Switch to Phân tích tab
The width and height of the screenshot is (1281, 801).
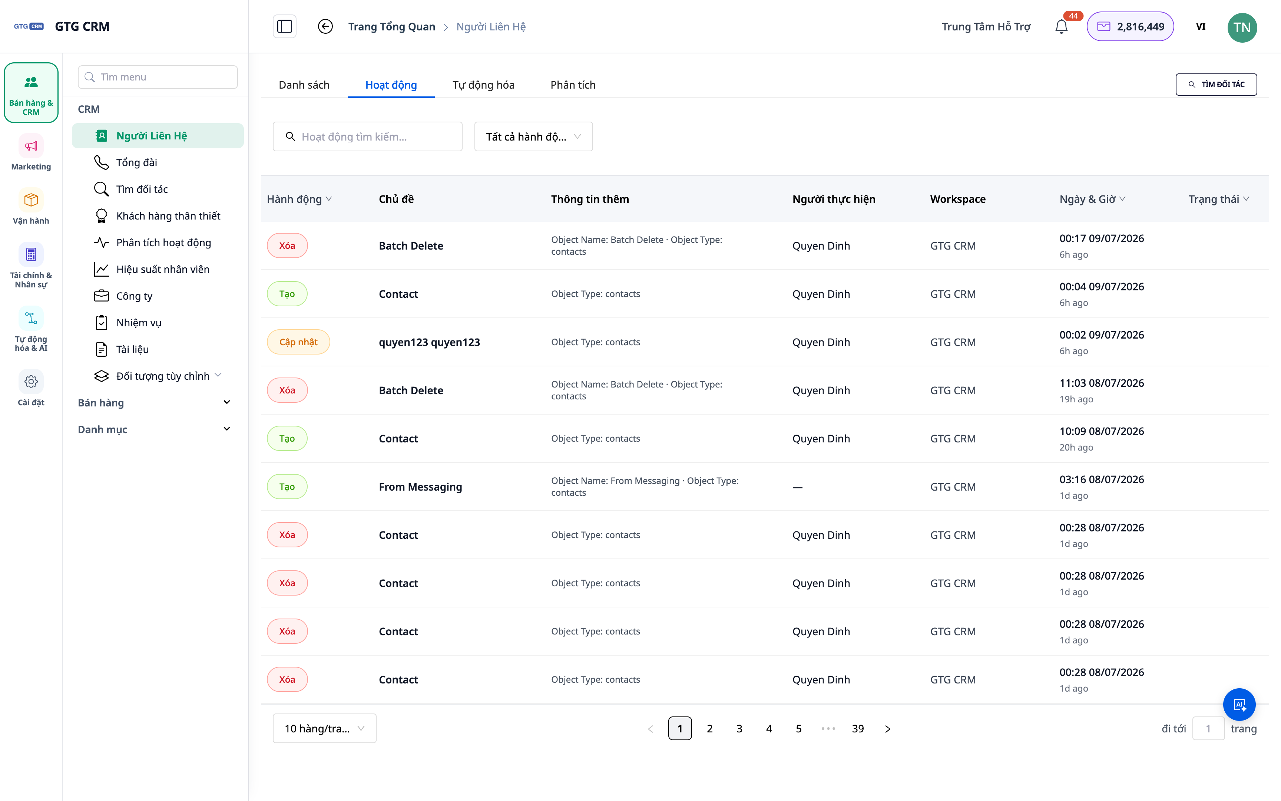click(573, 85)
